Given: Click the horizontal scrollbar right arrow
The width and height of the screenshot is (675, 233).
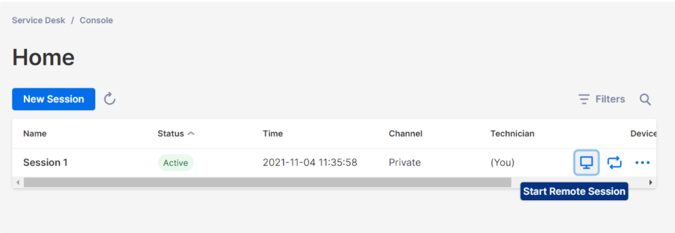Looking at the screenshot, I should tap(651, 183).
